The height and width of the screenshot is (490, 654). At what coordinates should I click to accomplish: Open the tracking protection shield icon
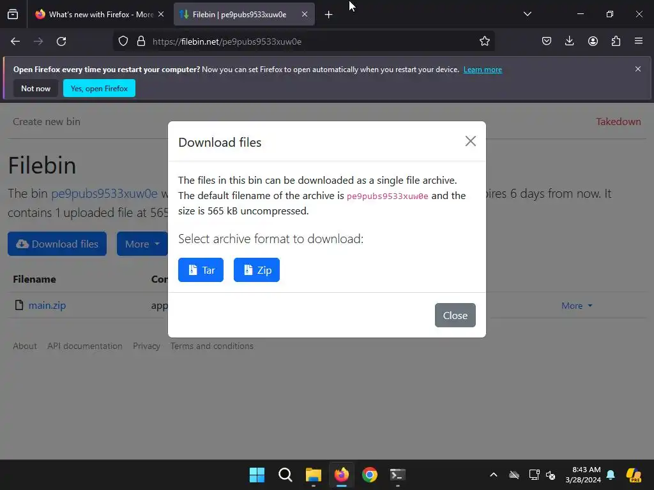[123, 41]
